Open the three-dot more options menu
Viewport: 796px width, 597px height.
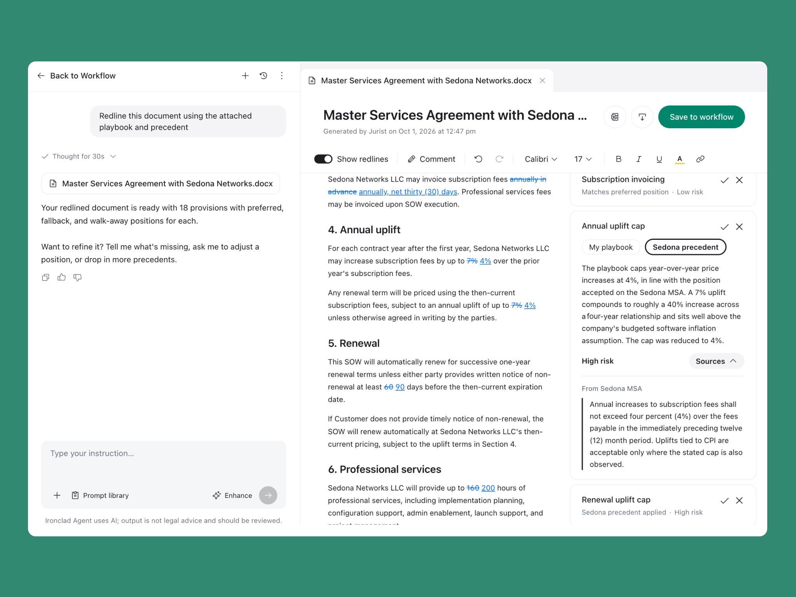point(282,76)
